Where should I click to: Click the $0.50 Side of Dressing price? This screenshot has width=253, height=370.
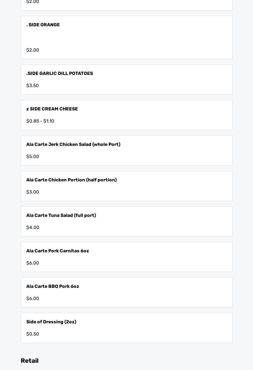pos(33,334)
